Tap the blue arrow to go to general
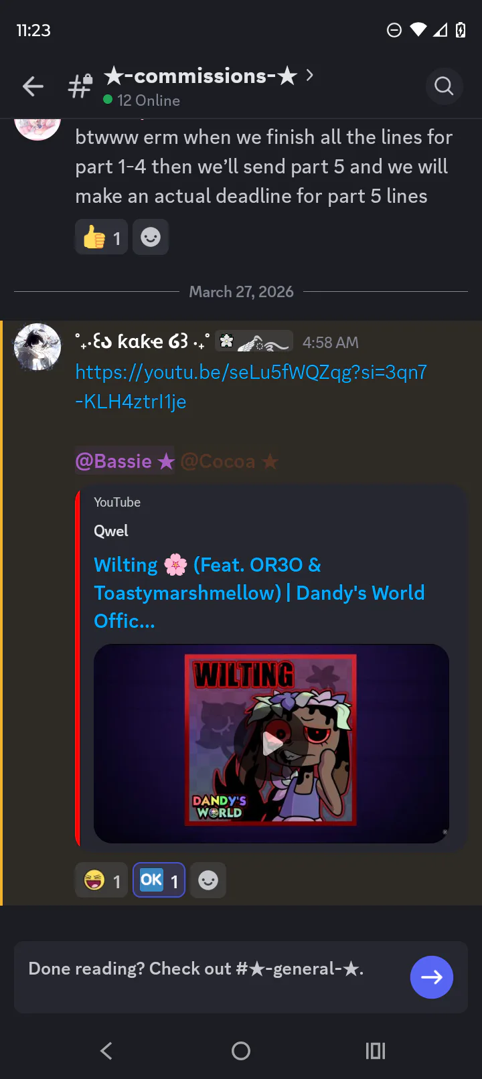The width and height of the screenshot is (482, 1079). 431,977
